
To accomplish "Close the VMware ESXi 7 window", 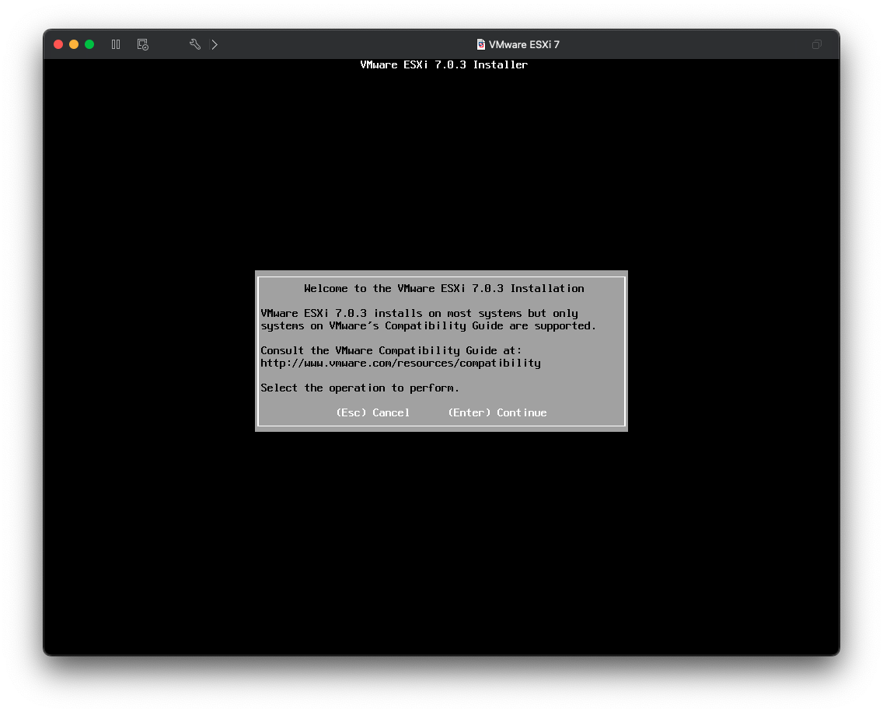I will pos(58,44).
